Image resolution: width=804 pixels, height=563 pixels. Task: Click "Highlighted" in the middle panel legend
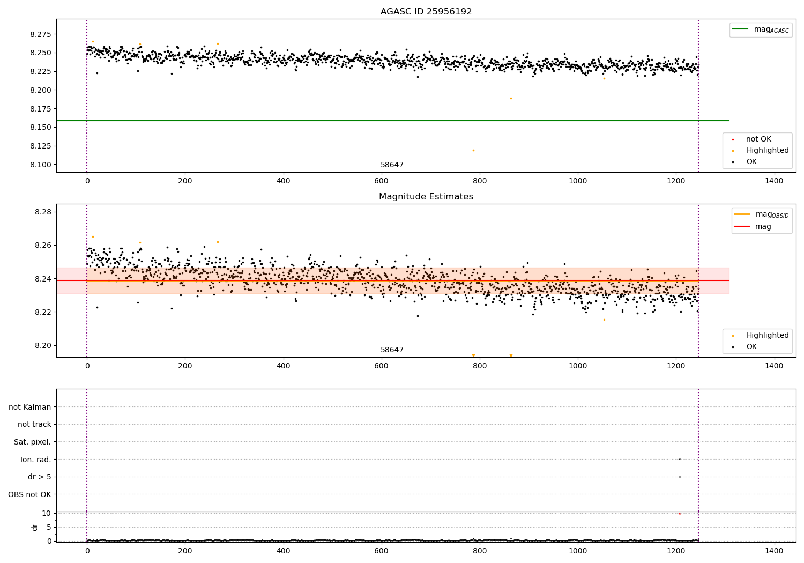coord(768,336)
